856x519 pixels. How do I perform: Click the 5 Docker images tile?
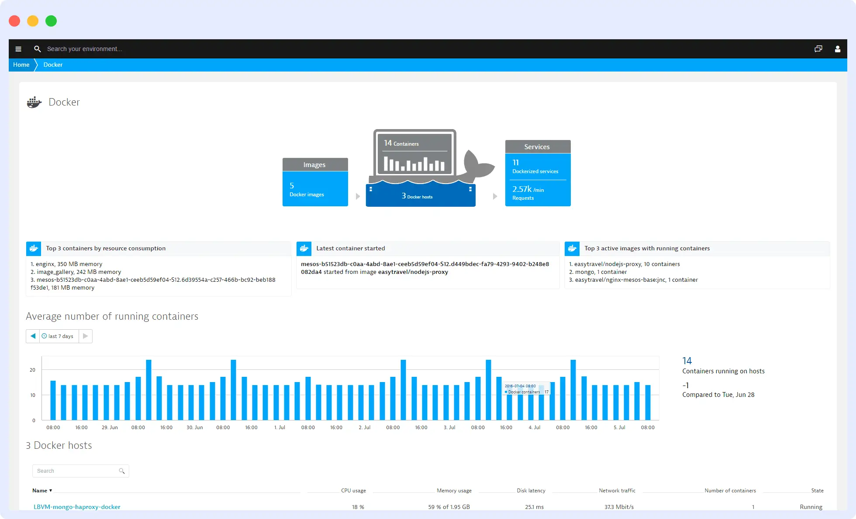point(315,189)
